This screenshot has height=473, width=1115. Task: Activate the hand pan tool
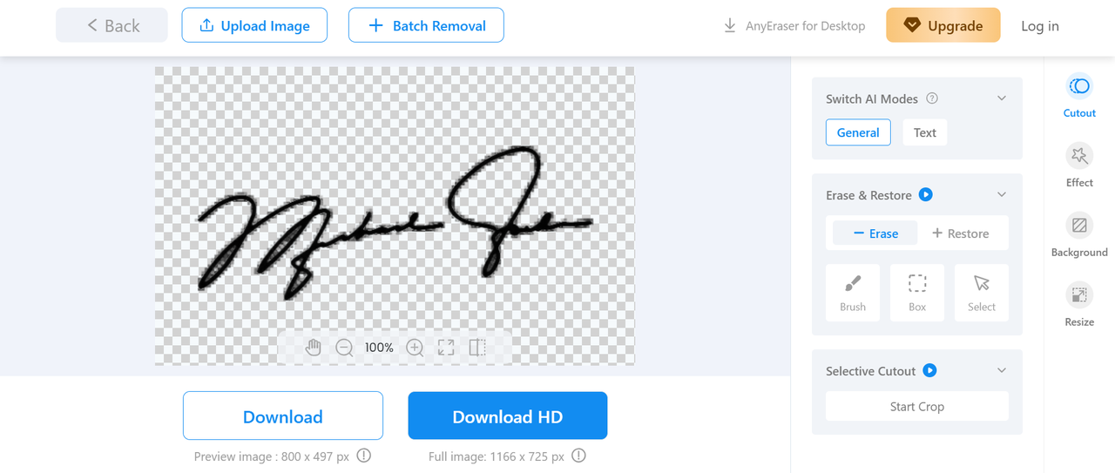[314, 348]
